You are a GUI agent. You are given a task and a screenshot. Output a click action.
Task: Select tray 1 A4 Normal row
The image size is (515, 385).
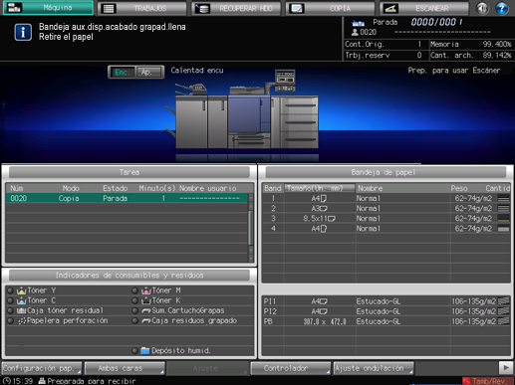point(386,198)
